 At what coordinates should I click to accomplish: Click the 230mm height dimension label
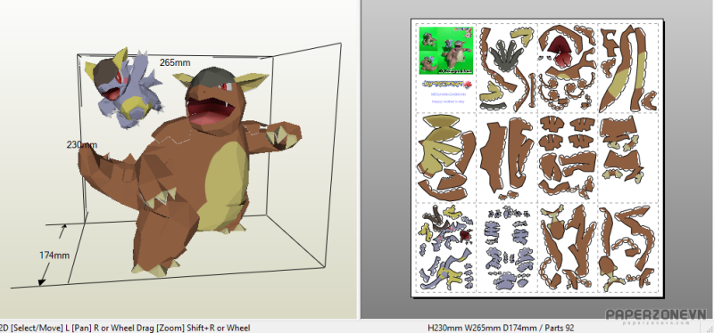click(x=82, y=145)
